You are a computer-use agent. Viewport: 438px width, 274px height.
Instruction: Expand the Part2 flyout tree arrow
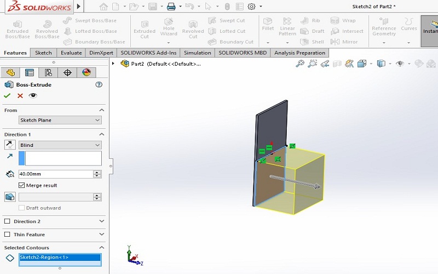[x=113, y=64]
